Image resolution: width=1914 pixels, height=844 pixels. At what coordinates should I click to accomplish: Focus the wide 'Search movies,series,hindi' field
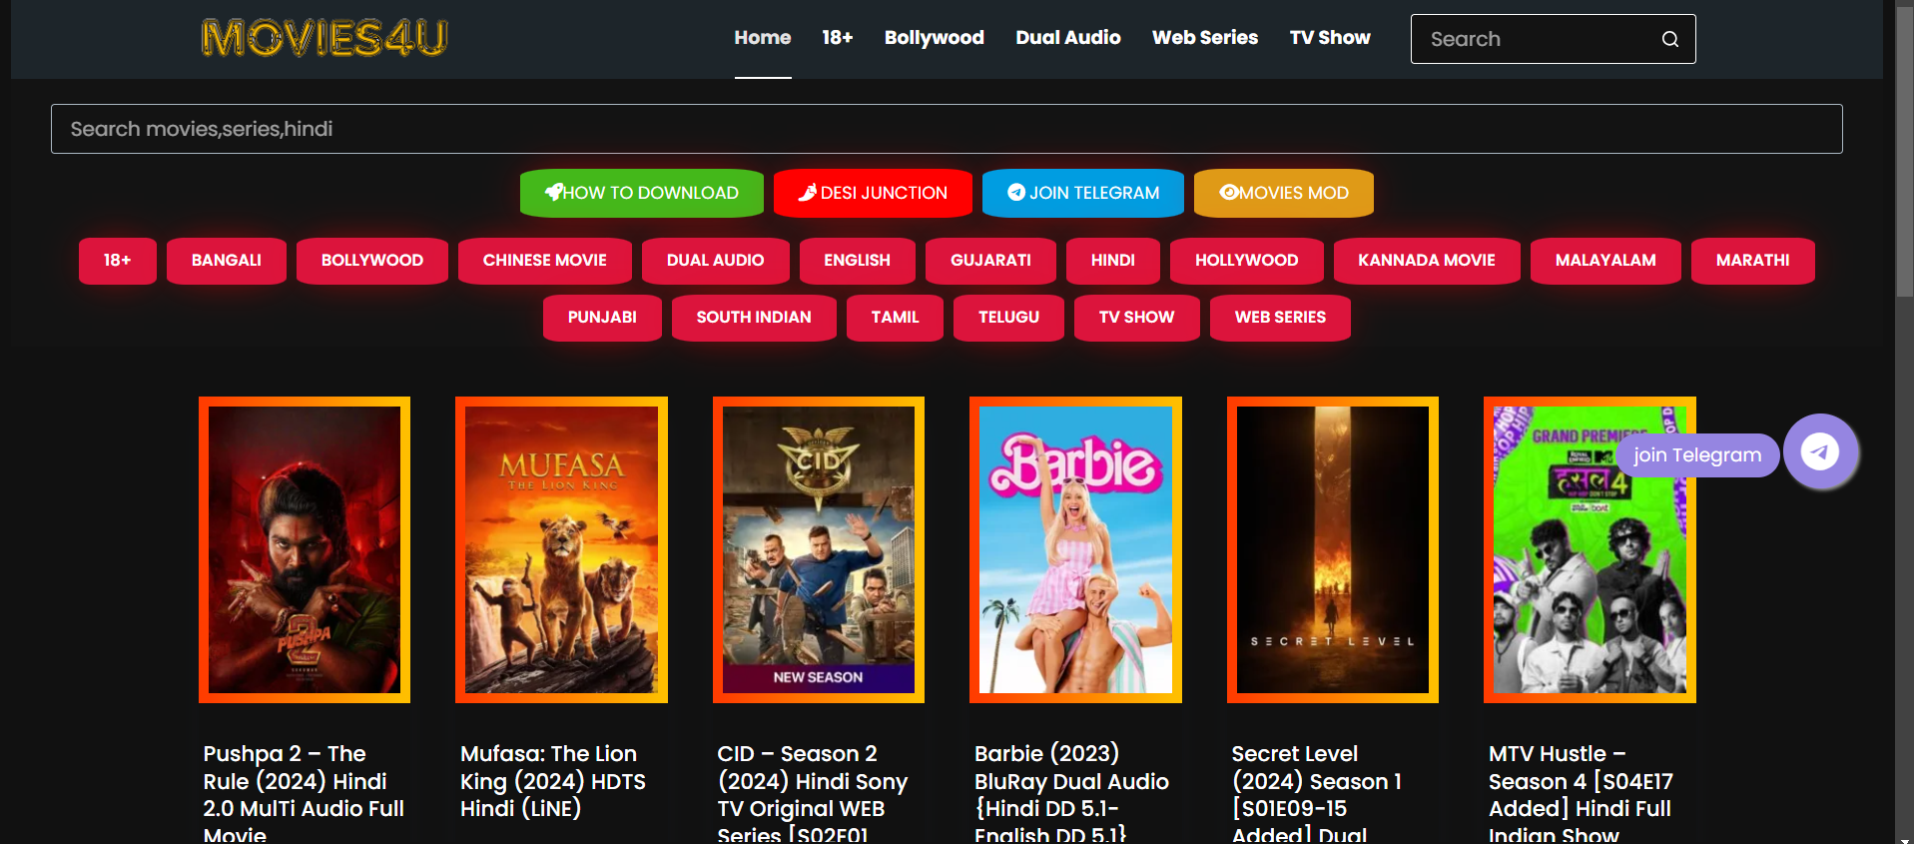946,129
